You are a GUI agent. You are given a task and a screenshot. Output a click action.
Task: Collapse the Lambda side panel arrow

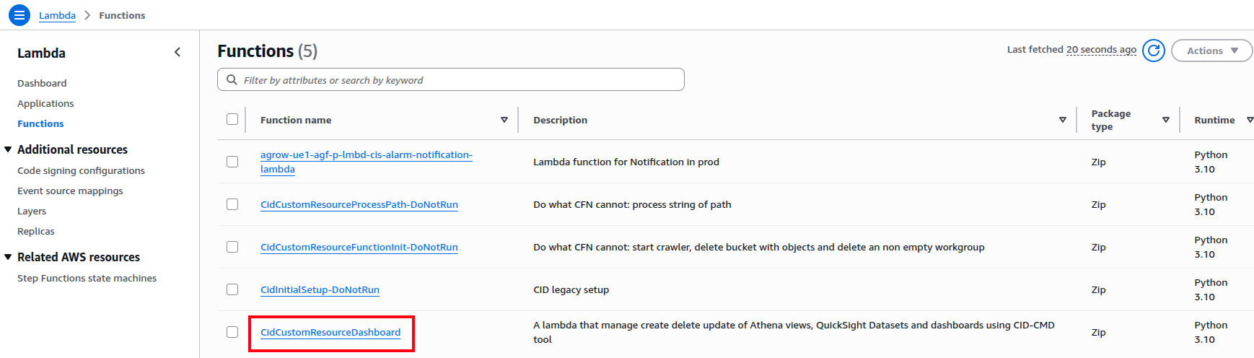tap(177, 52)
